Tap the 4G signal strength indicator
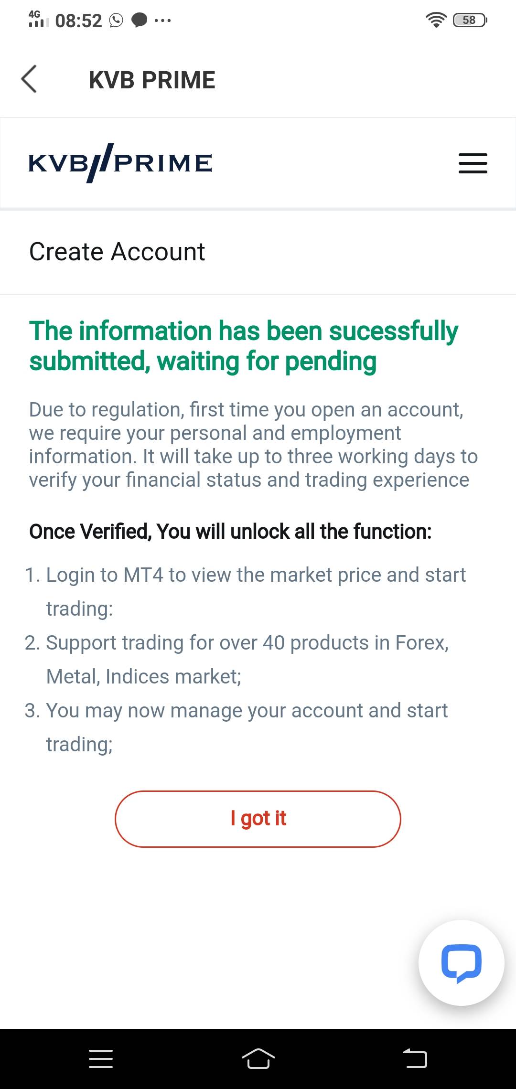Viewport: 516px width, 1089px height. (x=38, y=19)
